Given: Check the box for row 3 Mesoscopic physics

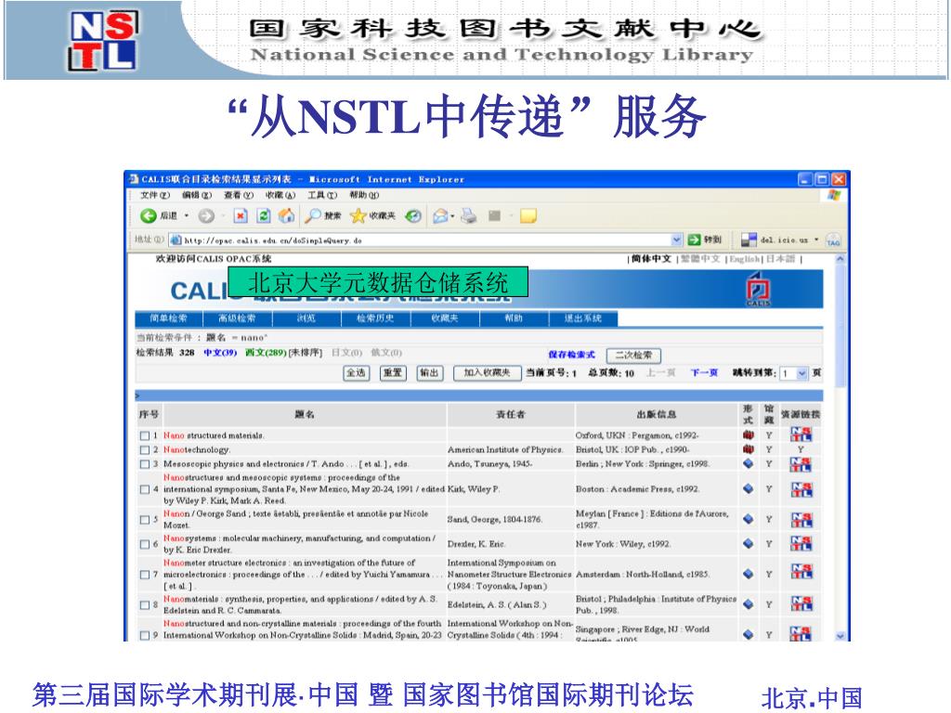Looking at the screenshot, I should (x=144, y=464).
